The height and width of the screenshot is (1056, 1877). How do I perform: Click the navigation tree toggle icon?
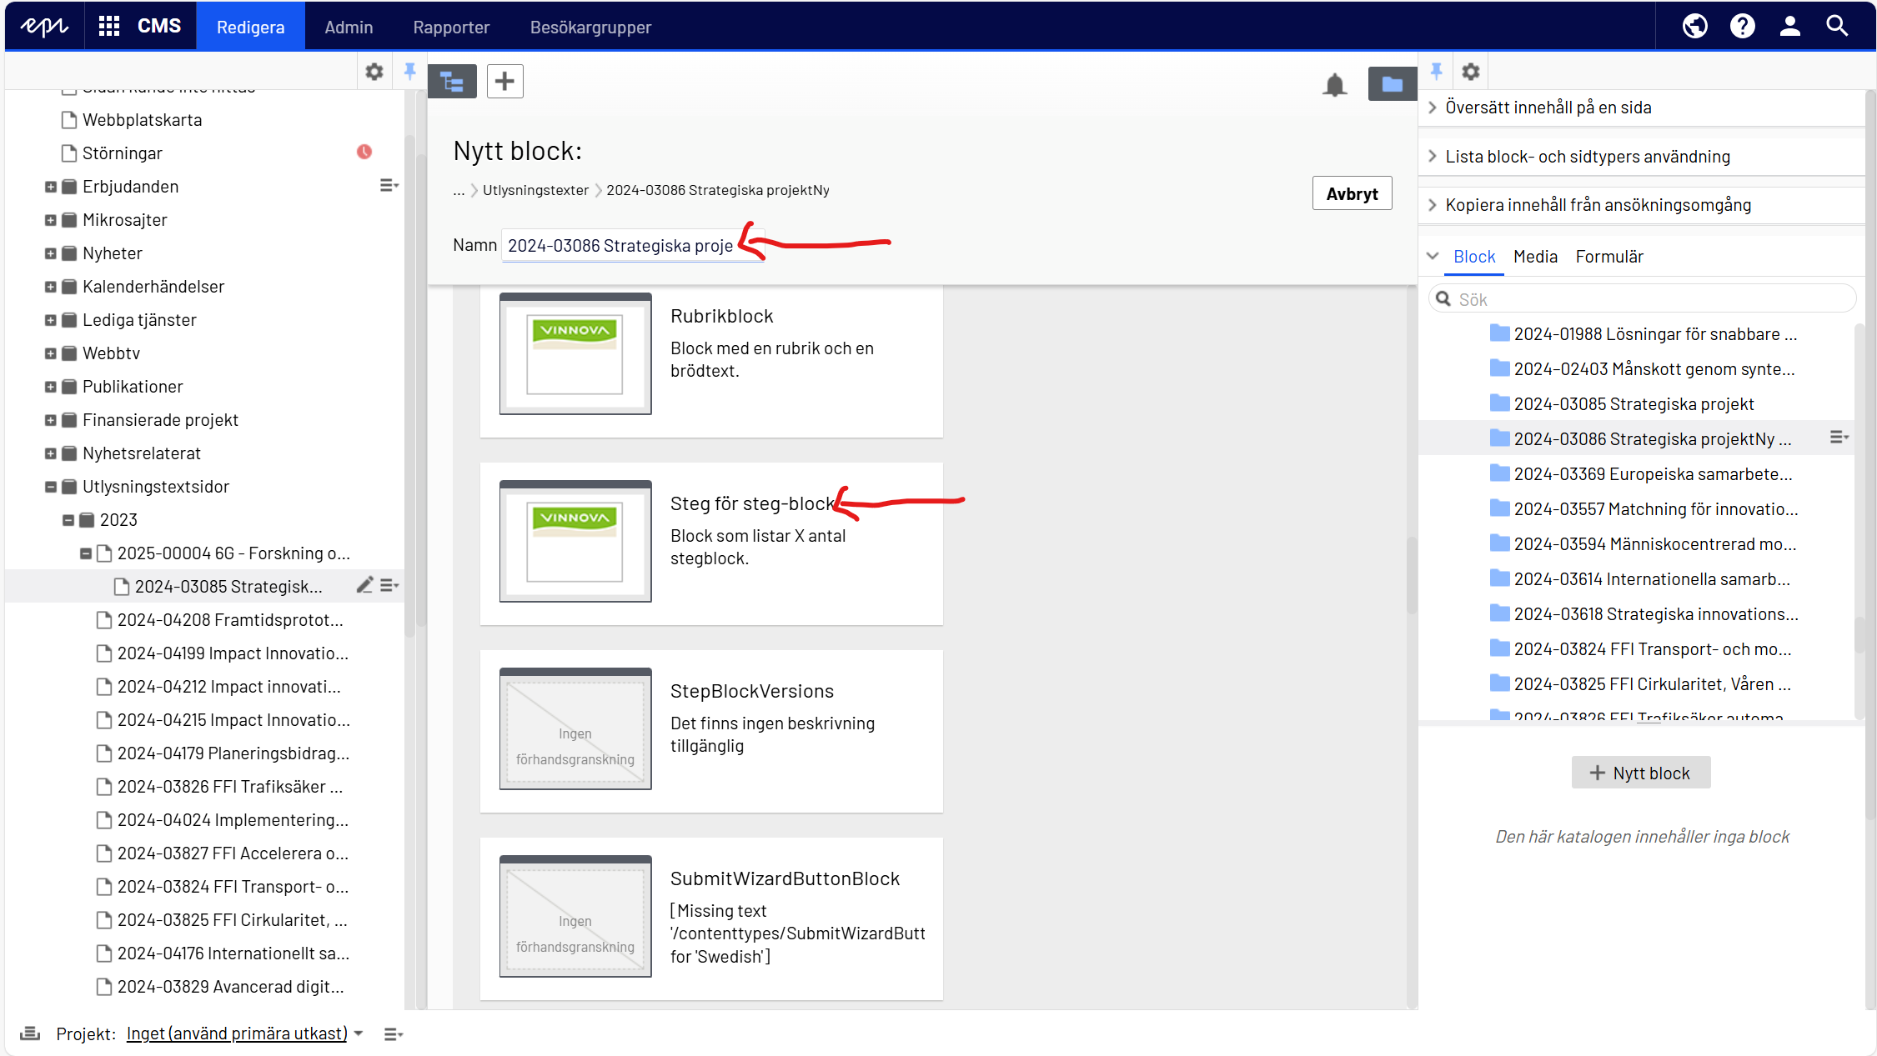(452, 82)
